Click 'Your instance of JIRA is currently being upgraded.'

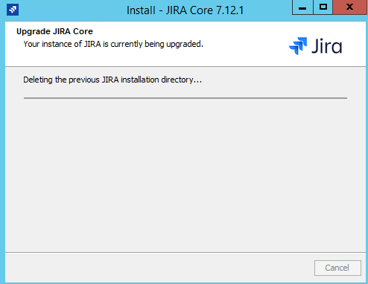tap(113, 44)
